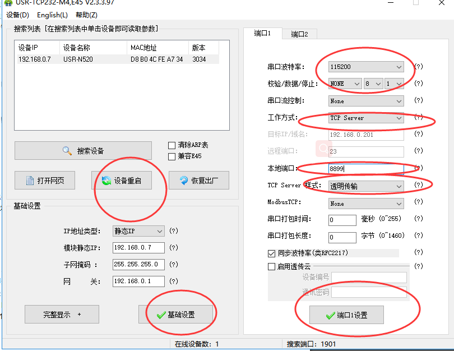
Task: Click the refresh icon on 设备重启 button
Action: [x=106, y=181]
